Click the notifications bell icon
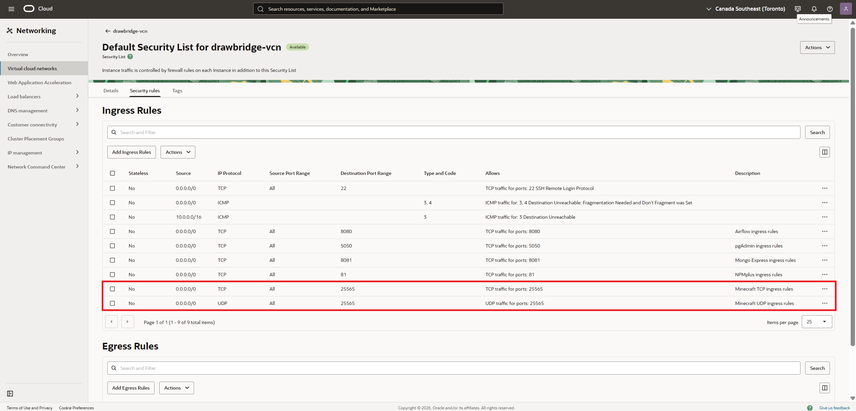This screenshot has height=411, width=856. pyautogui.click(x=814, y=9)
